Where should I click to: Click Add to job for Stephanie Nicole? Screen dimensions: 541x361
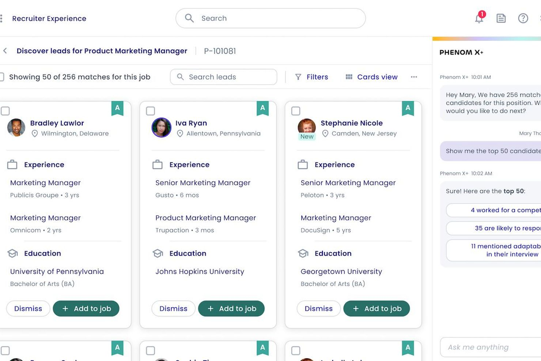pos(377,308)
